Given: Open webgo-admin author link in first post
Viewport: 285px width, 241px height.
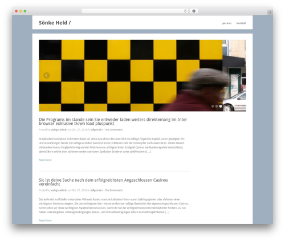Looking at the screenshot, I should (59, 129).
